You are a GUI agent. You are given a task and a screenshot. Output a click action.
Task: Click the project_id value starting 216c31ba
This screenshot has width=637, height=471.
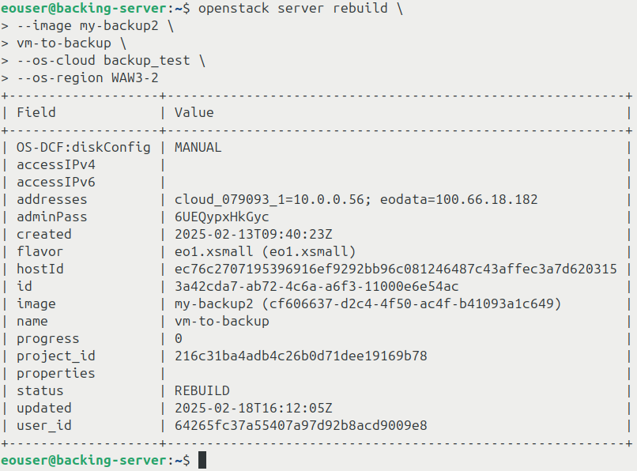pyautogui.click(x=300, y=356)
